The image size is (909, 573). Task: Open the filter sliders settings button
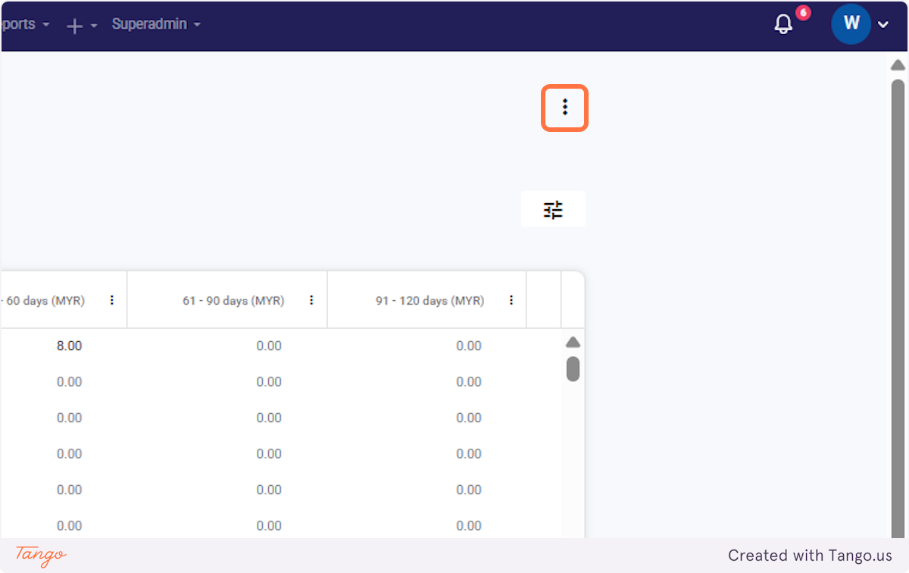[554, 209]
